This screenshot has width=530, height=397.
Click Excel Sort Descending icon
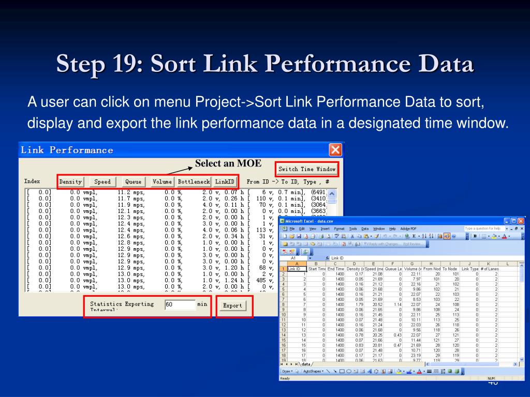pyautogui.click(x=431, y=236)
